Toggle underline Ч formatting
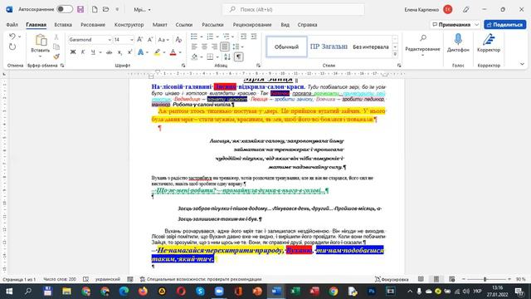Screen dimensions: 531x299 [x=93, y=52]
